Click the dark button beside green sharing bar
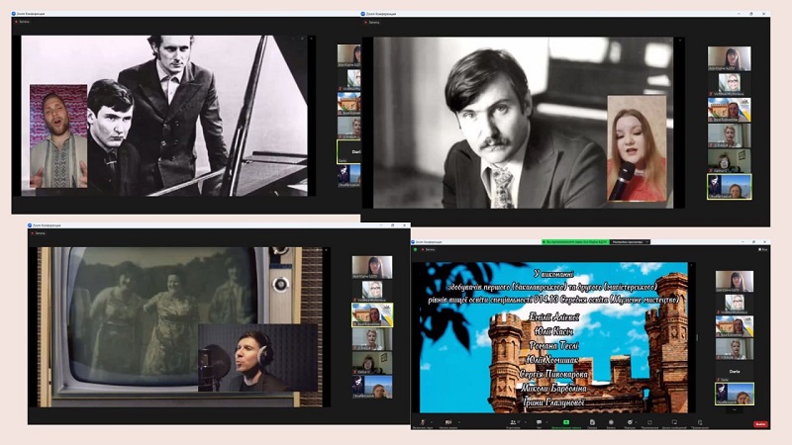The width and height of the screenshot is (792, 445). [632, 241]
